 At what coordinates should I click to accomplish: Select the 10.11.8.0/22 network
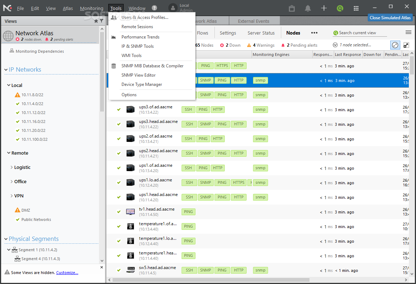coord(32,95)
